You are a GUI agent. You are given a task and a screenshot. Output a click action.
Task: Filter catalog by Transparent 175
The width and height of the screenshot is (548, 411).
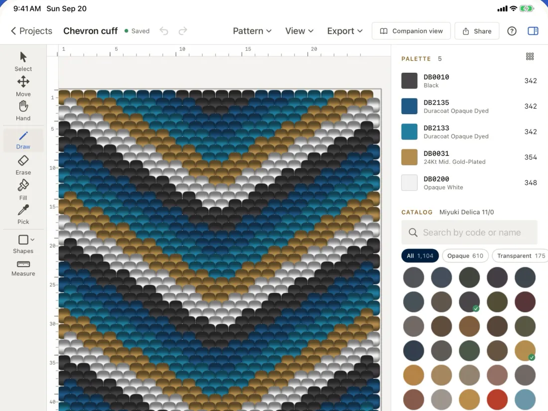tap(521, 256)
